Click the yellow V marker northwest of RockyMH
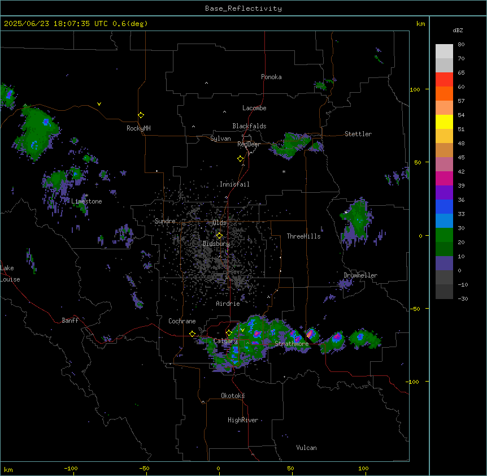The image size is (487, 476). tap(99, 104)
